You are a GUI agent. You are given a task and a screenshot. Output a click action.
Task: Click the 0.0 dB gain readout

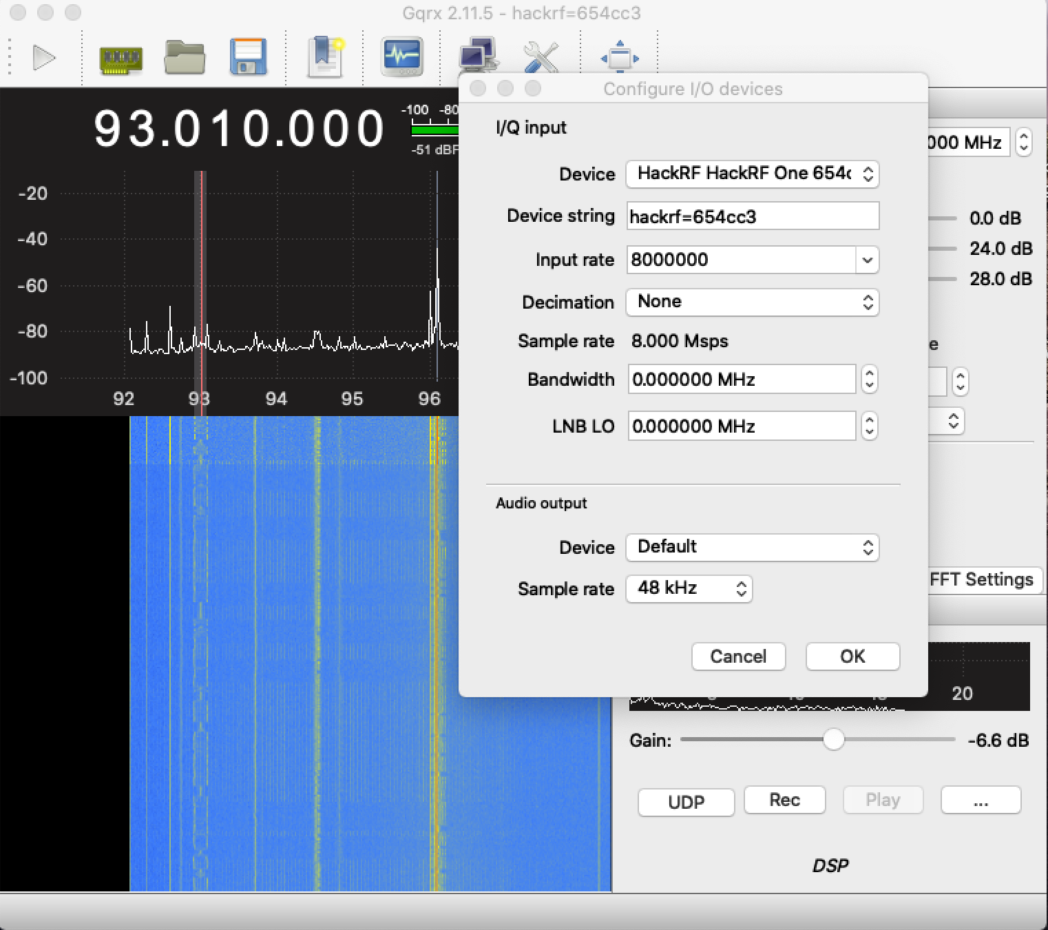point(995,218)
